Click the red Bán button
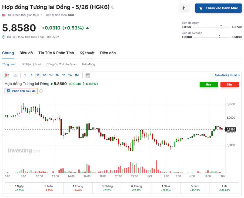This screenshot has height=198, width=244. pyautogui.click(x=229, y=84)
